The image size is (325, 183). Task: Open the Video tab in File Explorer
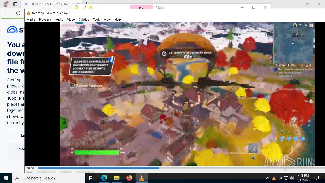pyautogui.click(x=160, y=8)
